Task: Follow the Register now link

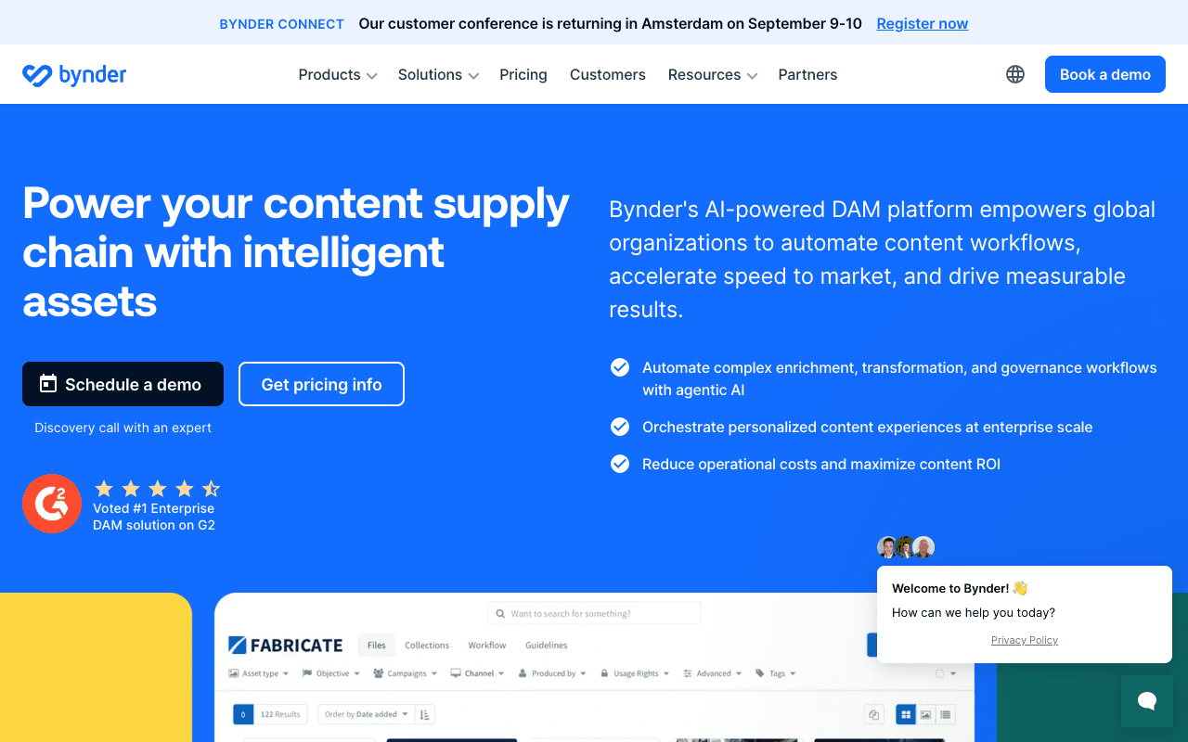Action: (x=923, y=23)
